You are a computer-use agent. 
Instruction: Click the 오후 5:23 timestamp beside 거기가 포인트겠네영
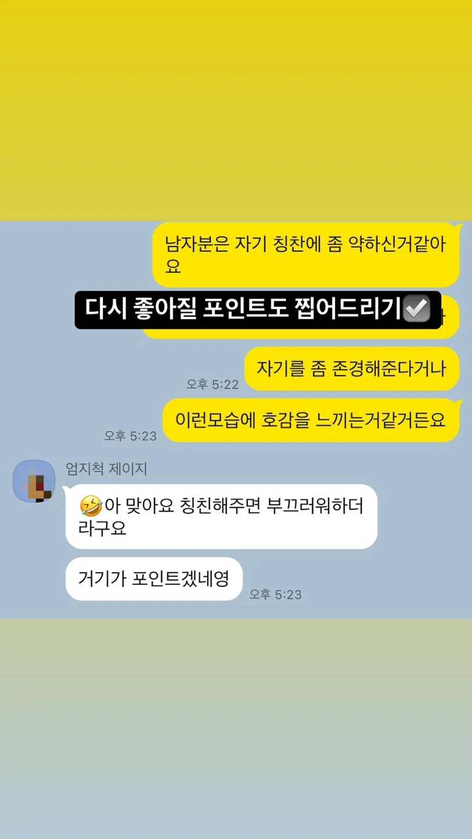(x=276, y=594)
